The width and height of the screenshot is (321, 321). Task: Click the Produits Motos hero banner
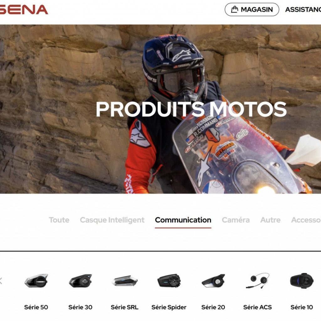click(160, 109)
